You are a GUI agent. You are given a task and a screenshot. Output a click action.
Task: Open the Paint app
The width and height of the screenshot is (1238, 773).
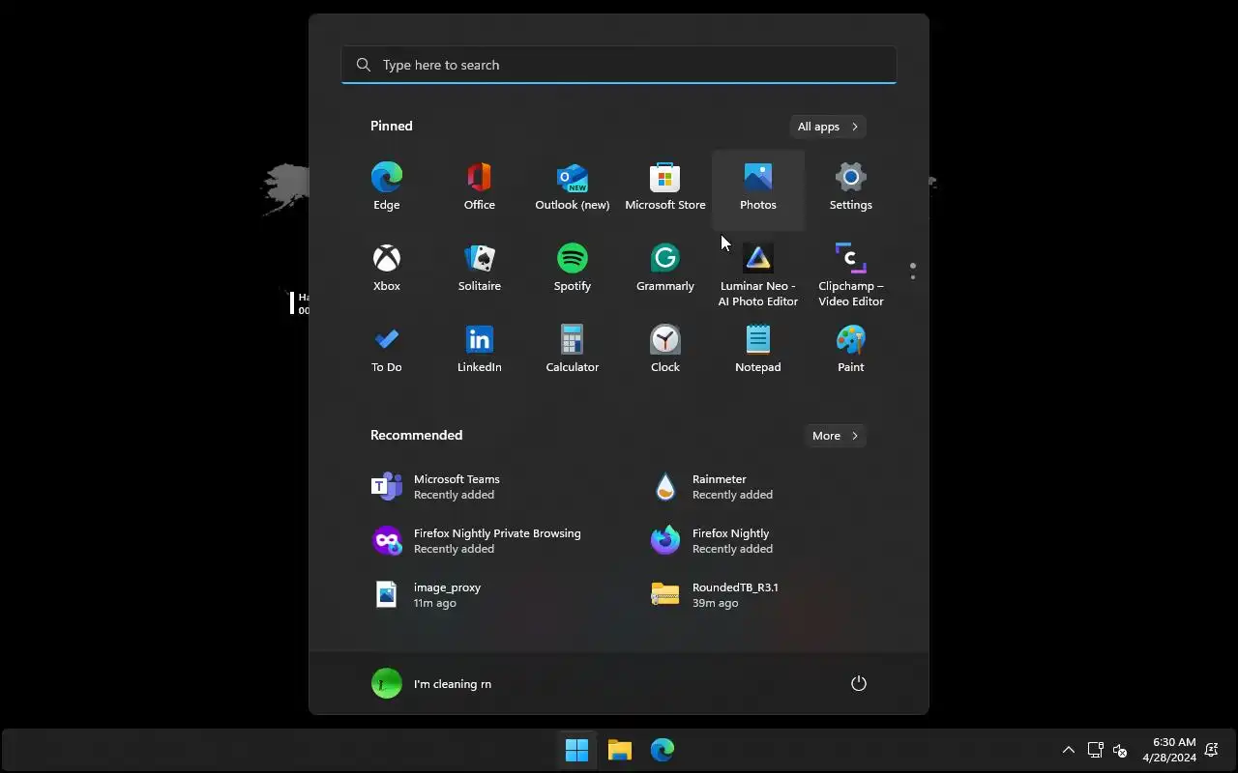[x=851, y=351]
